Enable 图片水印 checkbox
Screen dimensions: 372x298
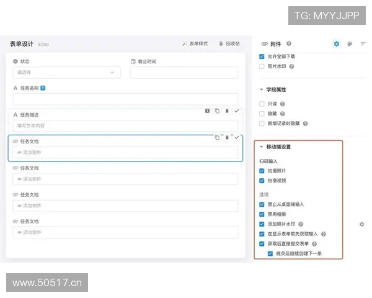(262, 66)
